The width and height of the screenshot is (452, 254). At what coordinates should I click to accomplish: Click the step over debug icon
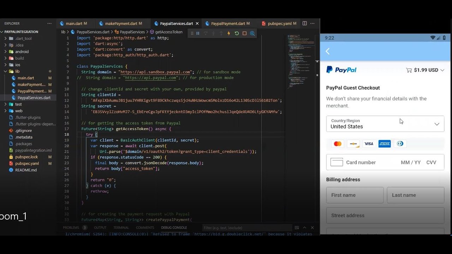coord(206,34)
